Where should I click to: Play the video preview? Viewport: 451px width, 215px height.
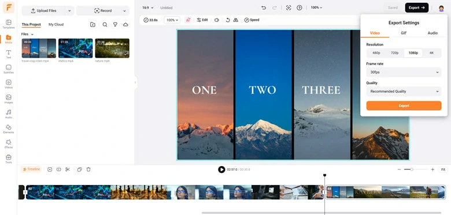tap(221, 169)
